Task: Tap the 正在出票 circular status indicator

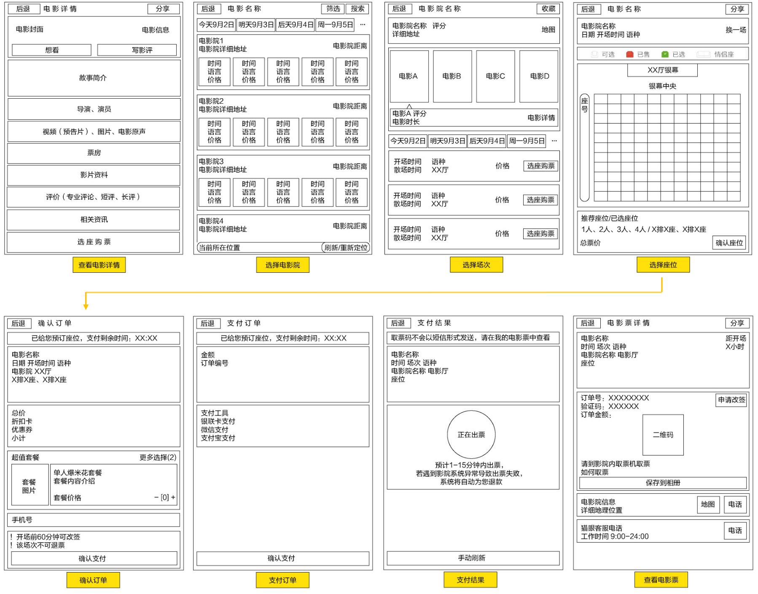Action: coord(471,435)
